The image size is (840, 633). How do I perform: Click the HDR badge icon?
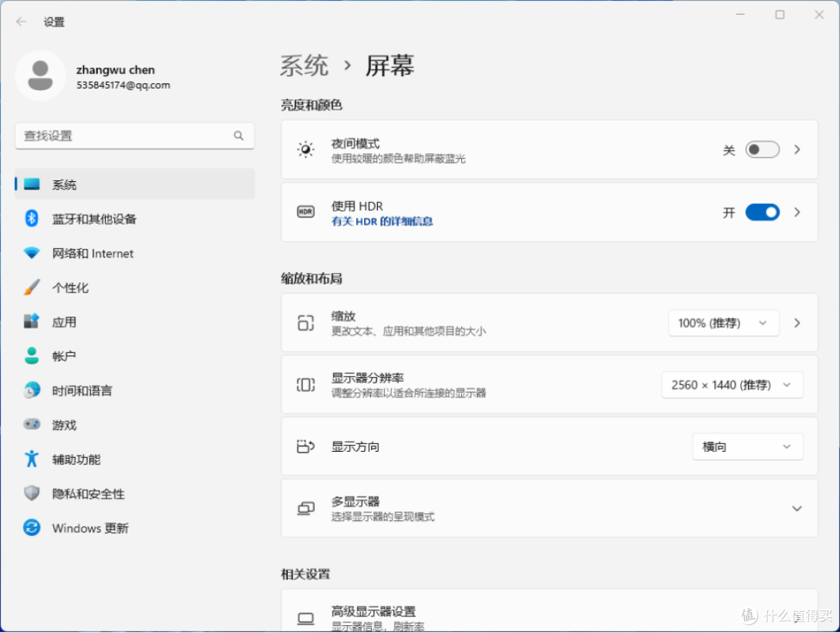[x=306, y=212]
